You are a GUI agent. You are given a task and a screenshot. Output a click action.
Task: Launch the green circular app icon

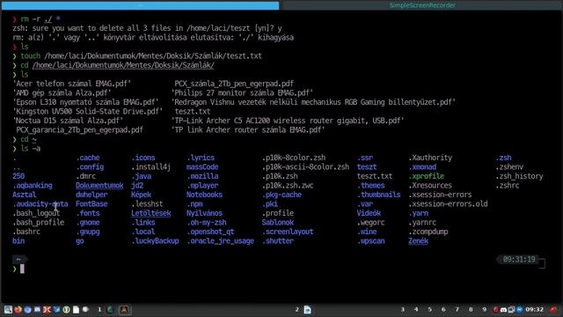pyautogui.click(x=67, y=309)
